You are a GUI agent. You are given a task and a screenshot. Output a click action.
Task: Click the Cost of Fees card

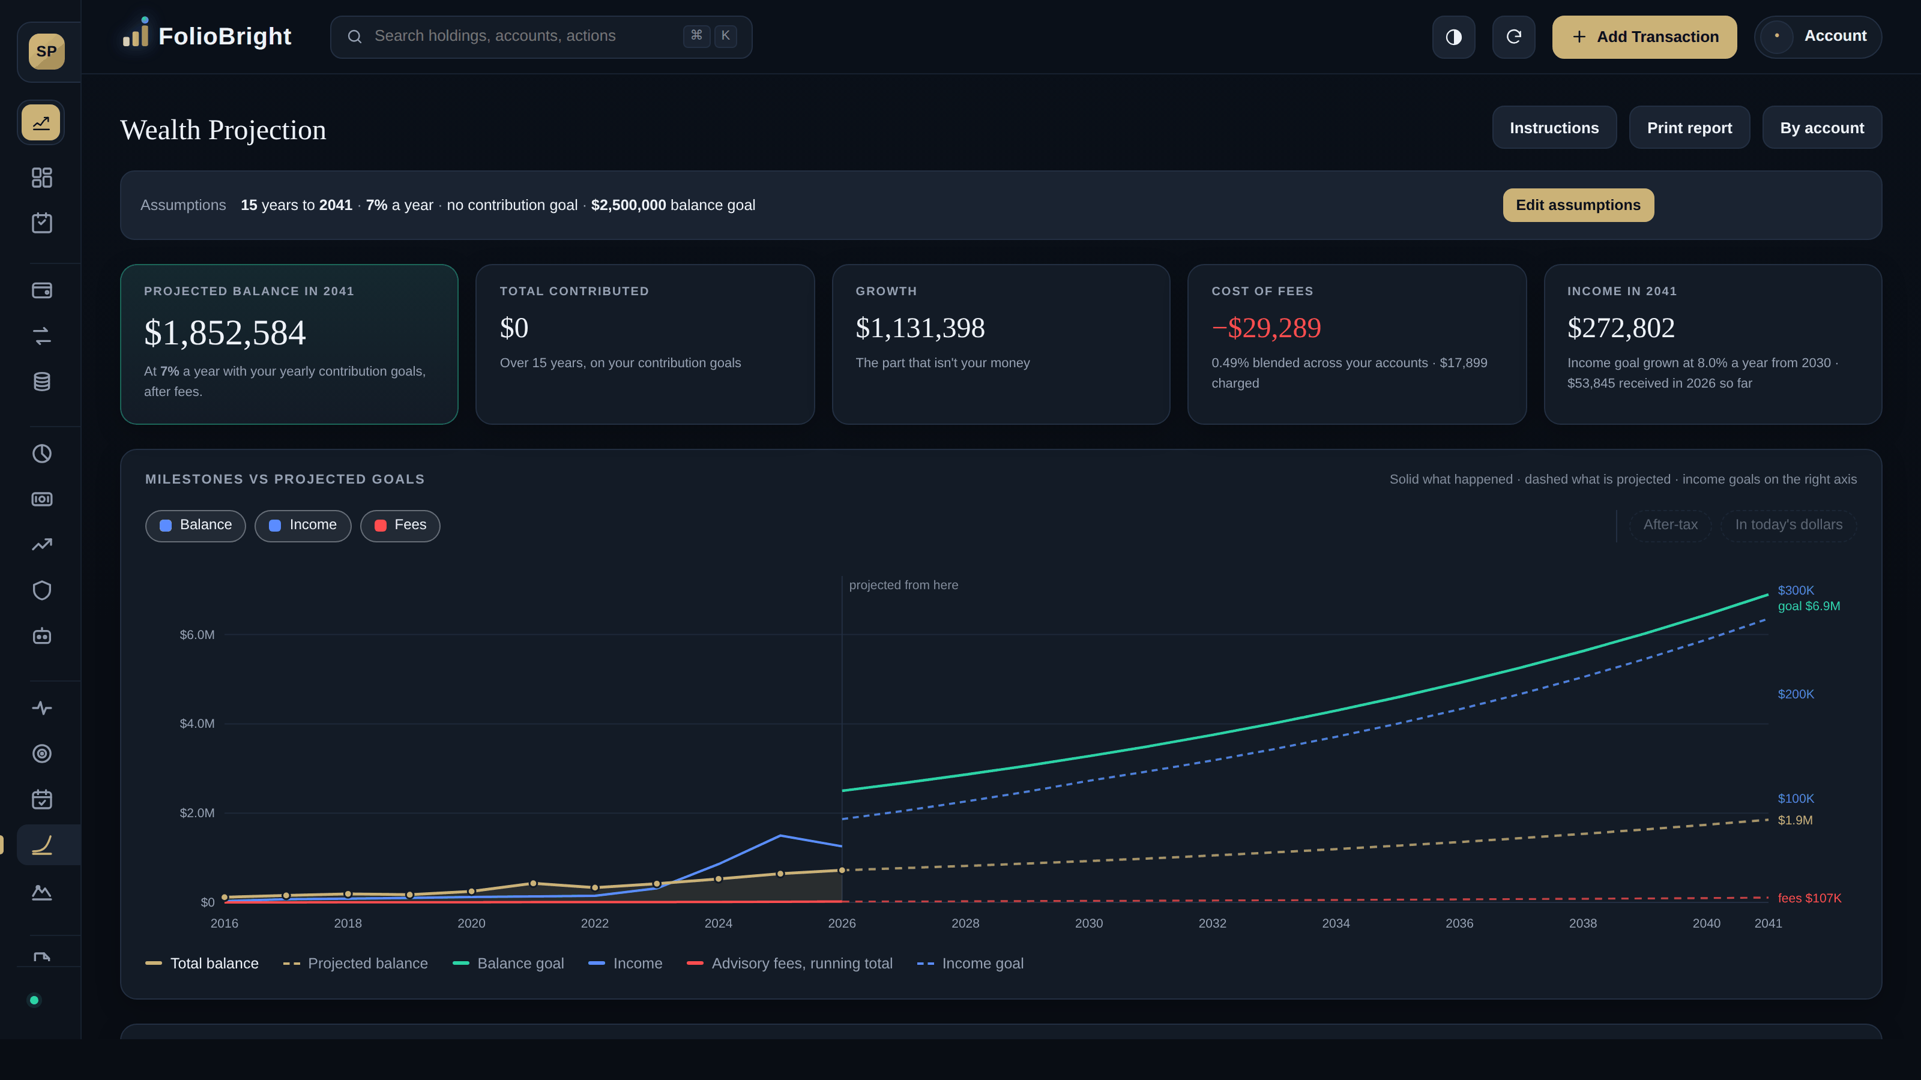pyautogui.click(x=1357, y=344)
